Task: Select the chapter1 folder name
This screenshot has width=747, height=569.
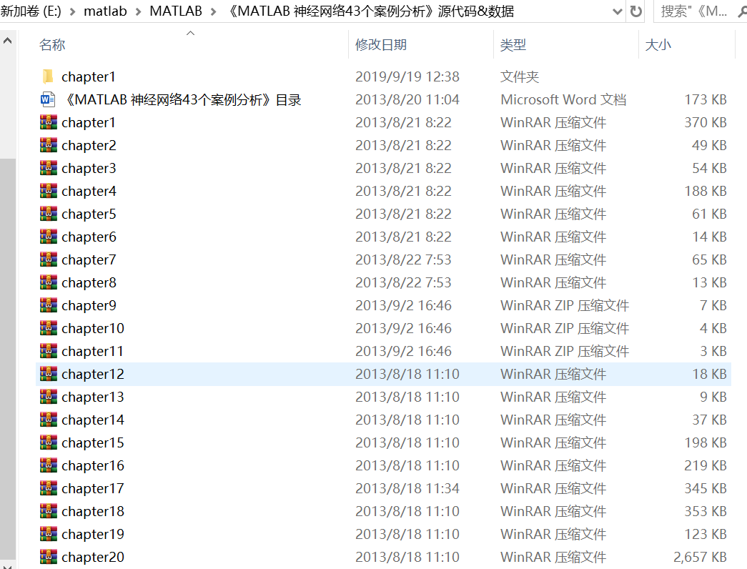Action: pyautogui.click(x=89, y=76)
